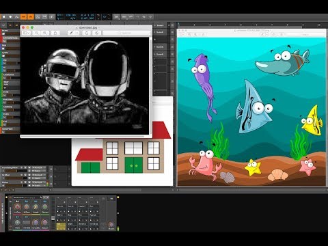328x246 pixels.
Task: Click the search field in download.jpg window
Action: pos(126,33)
